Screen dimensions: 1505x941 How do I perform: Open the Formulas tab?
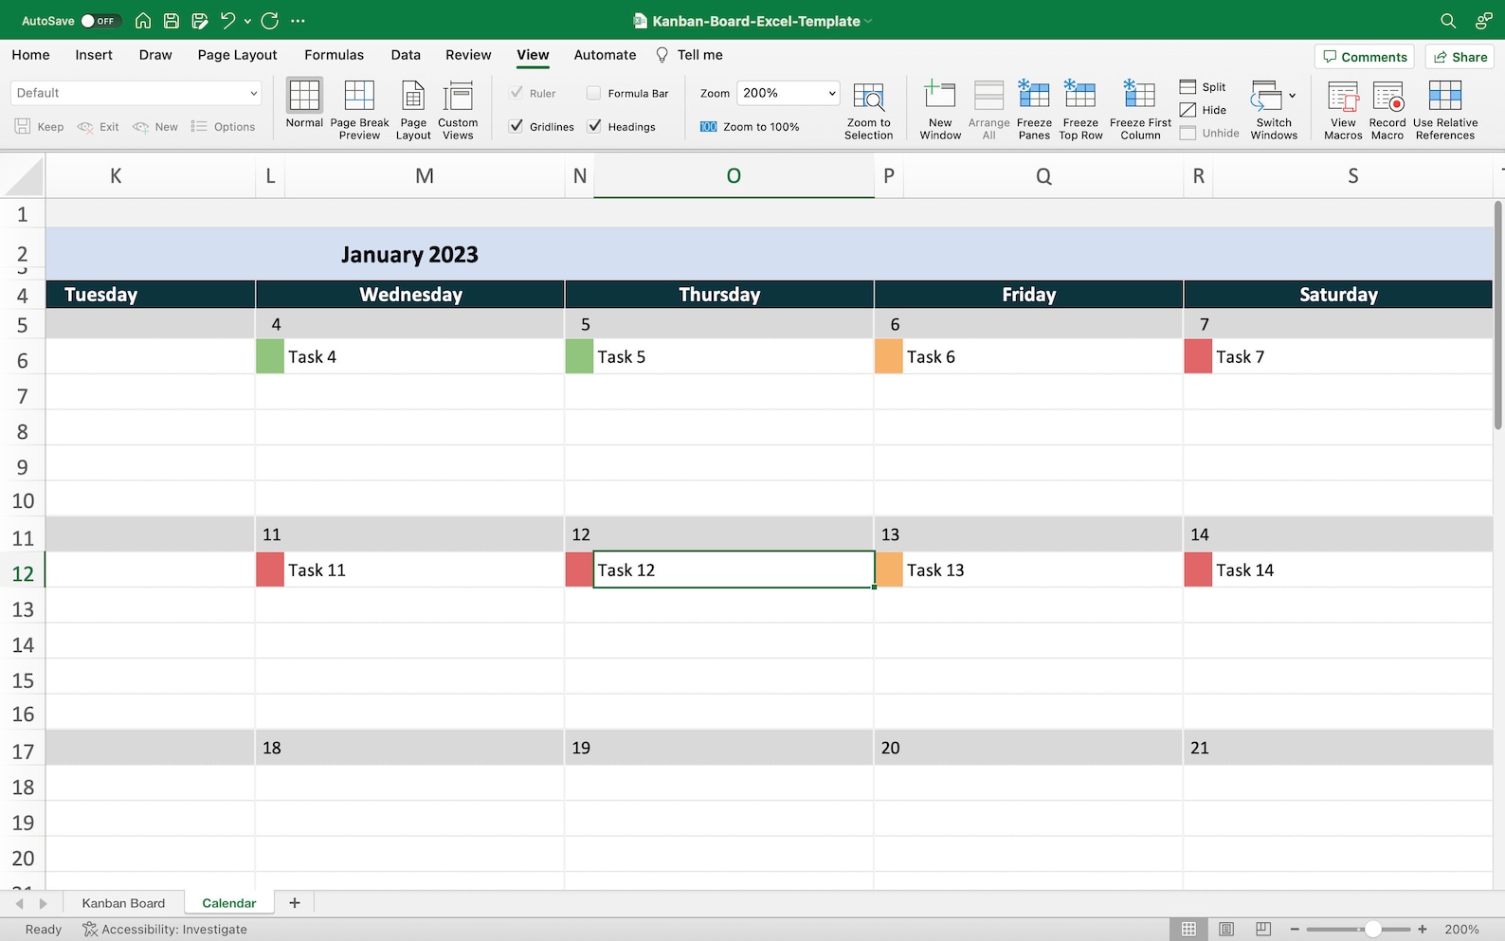(334, 55)
